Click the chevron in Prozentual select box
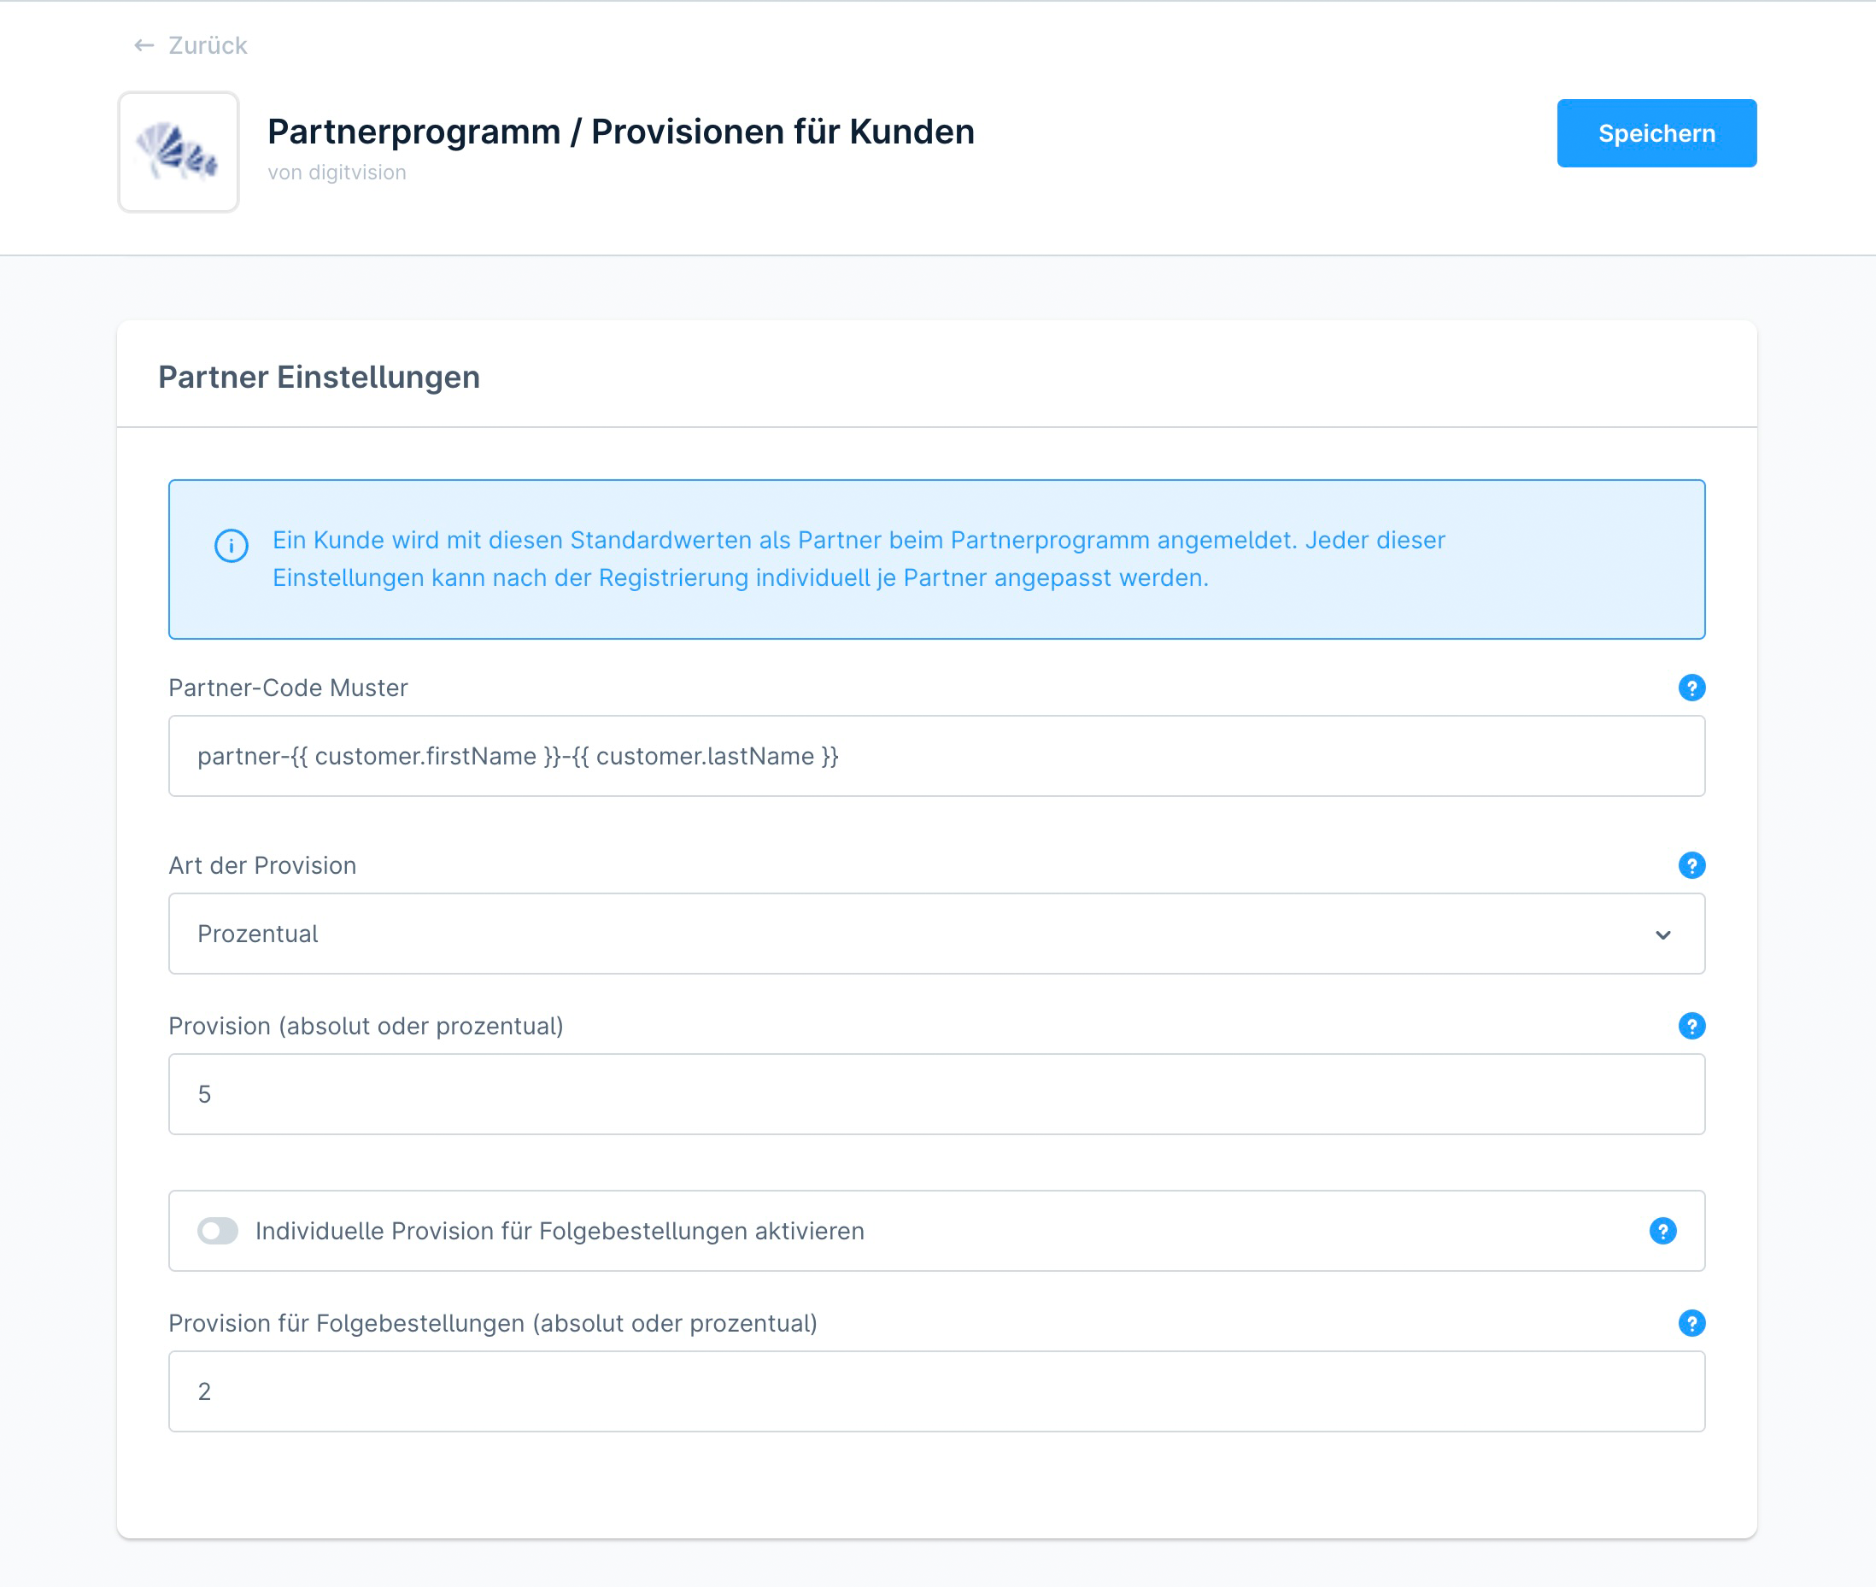1876x1587 pixels. coord(1662,934)
